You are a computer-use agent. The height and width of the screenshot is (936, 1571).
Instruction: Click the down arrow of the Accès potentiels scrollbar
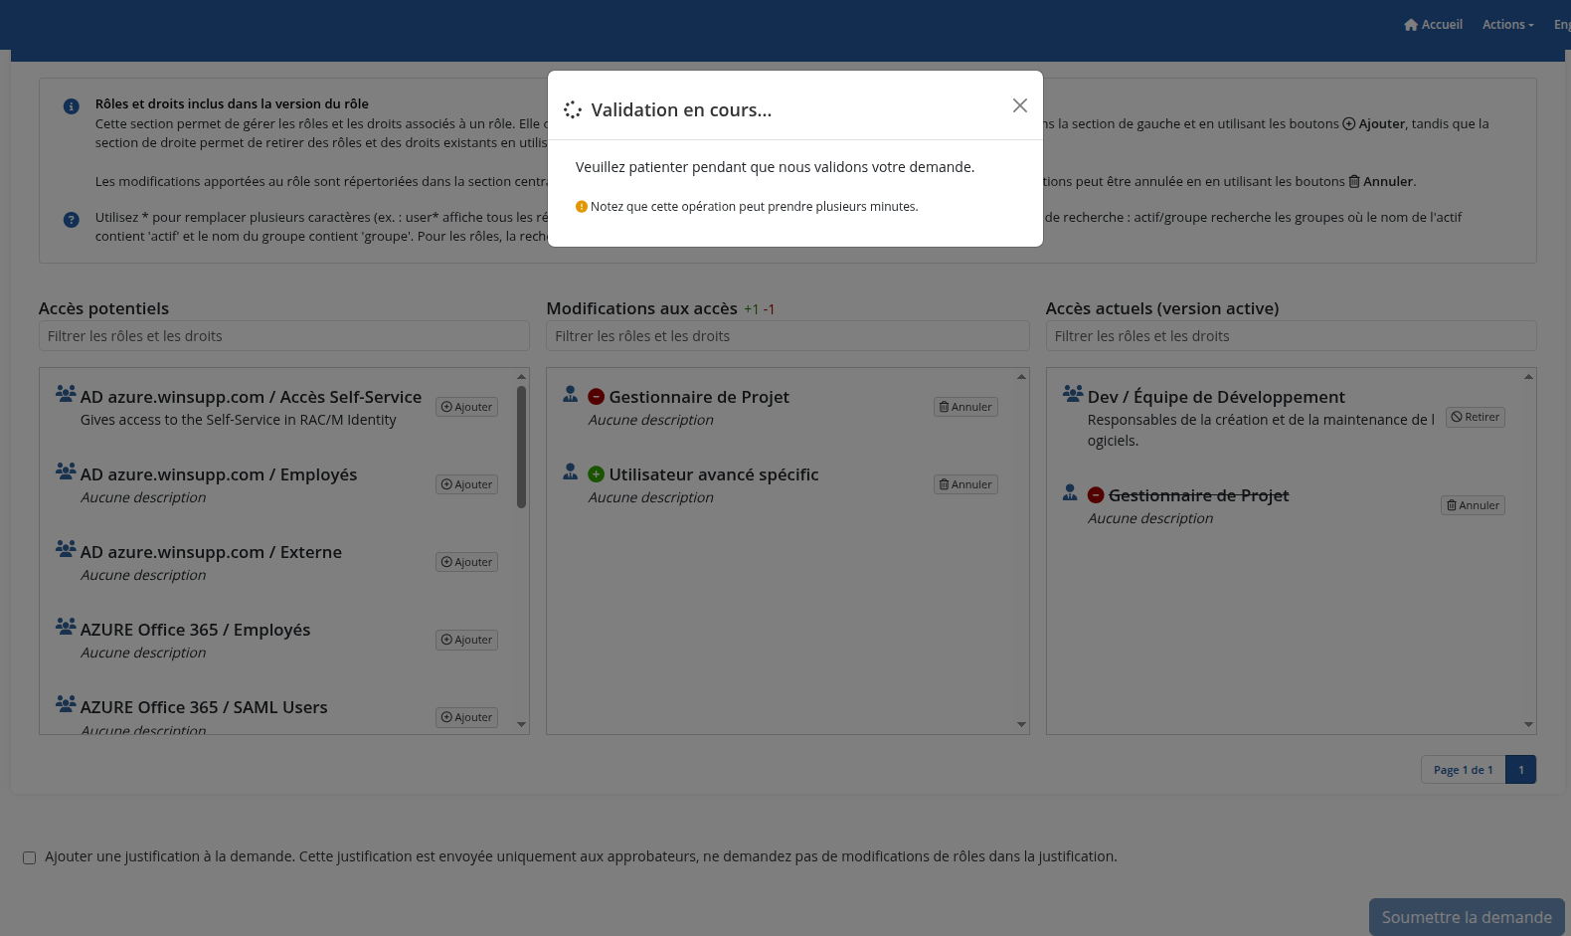[x=521, y=725]
